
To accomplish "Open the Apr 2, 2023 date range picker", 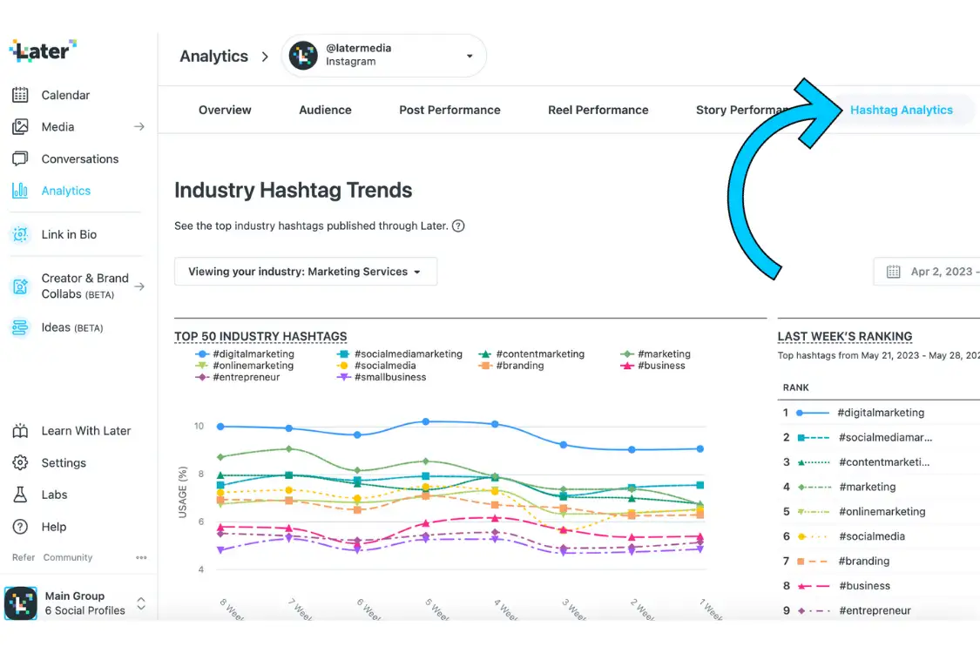I will pyautogui.click(x=926, y=272).
